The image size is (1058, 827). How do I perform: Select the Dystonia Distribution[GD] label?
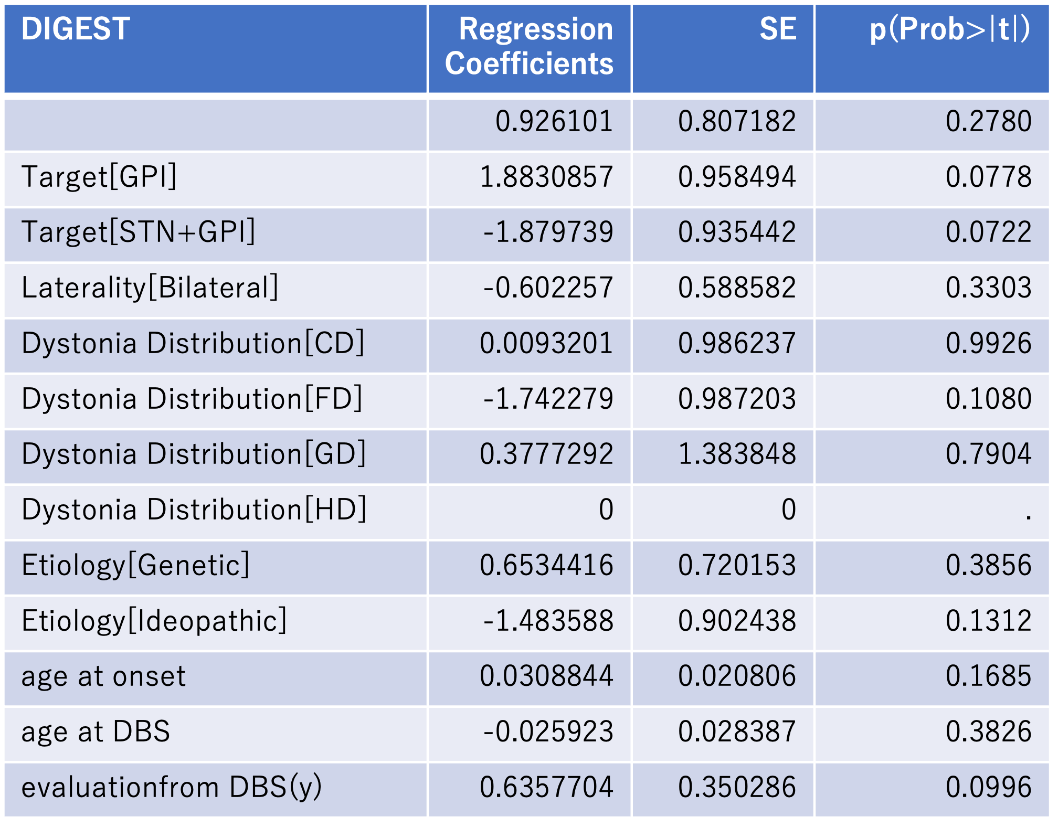pyautogui.click(x=194, y=454)
